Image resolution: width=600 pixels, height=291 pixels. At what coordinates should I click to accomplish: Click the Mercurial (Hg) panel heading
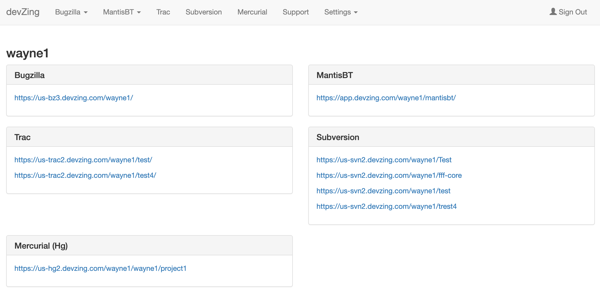41,246
